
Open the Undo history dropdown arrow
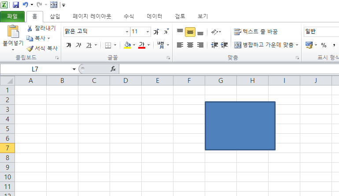click(32, 5)
